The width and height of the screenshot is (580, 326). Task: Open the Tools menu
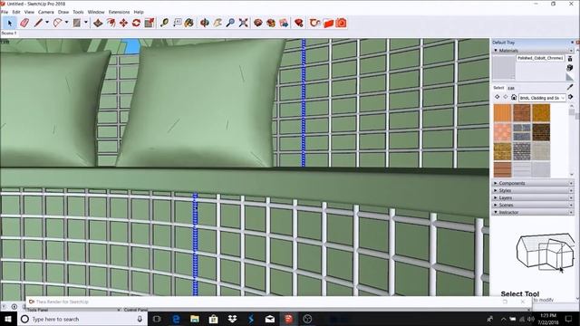pos(78,12)
